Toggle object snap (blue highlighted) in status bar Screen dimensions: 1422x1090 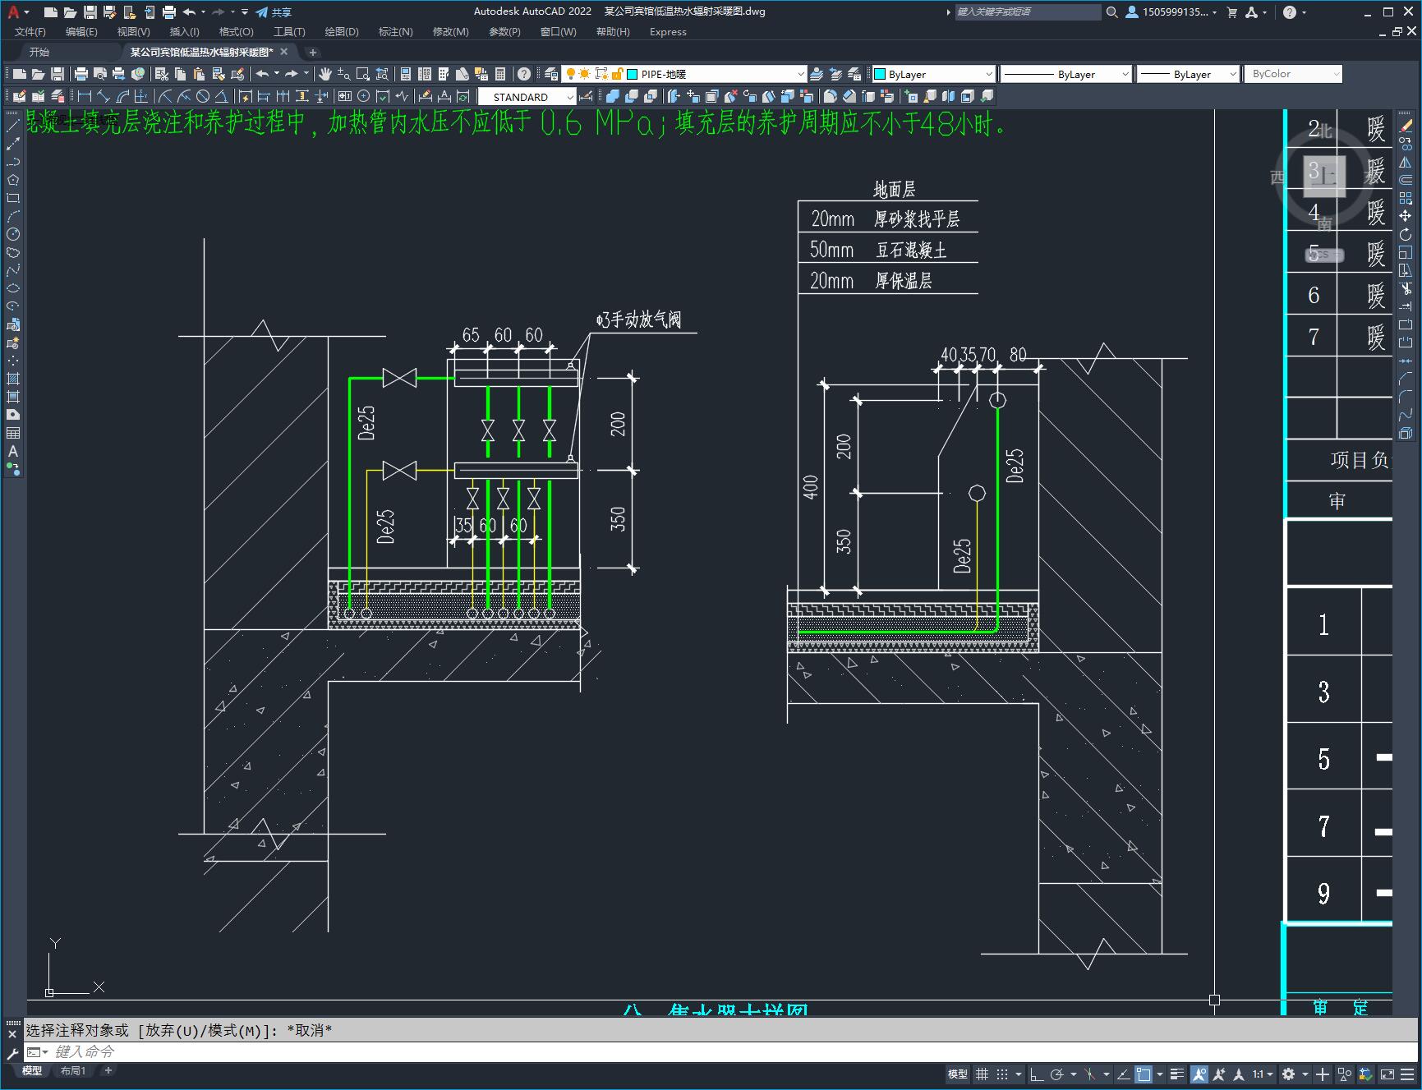(1144, 1074)
